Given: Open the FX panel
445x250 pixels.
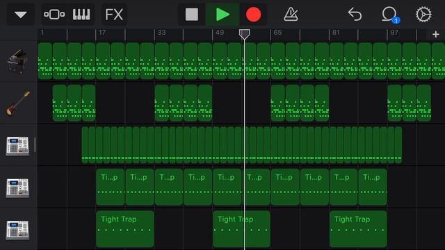Looking at the screenshot, I should tap(114, 15).
